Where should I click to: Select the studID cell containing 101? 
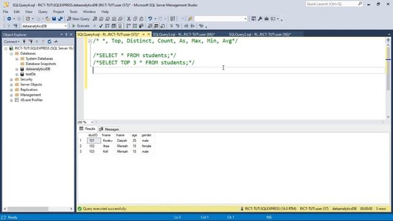tap(94, 141)
